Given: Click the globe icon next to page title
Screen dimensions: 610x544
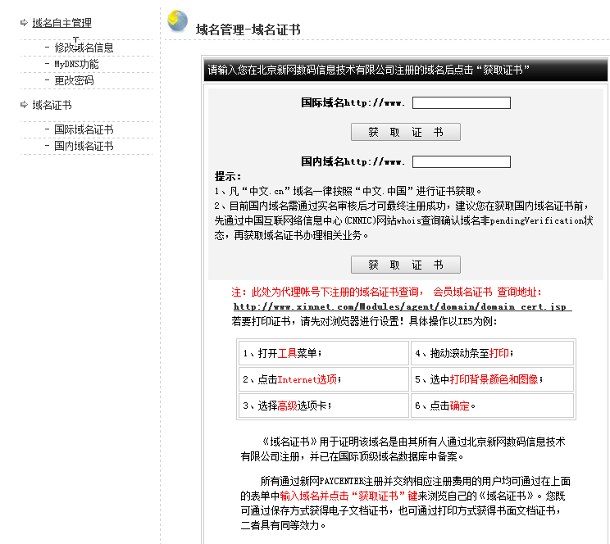Looking at the screenshot, I should click(177, 21).
